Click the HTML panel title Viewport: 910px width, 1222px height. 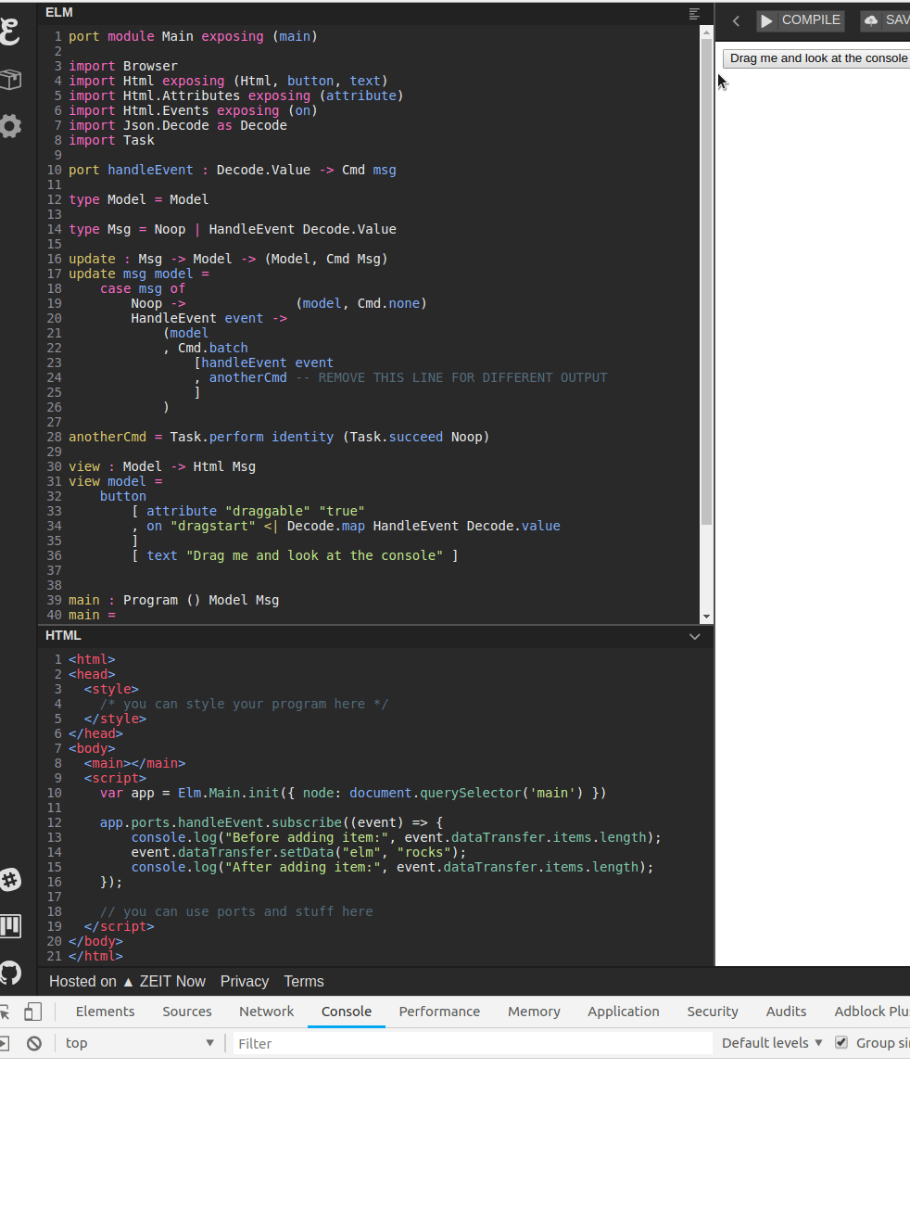click(x=63, y=635)
